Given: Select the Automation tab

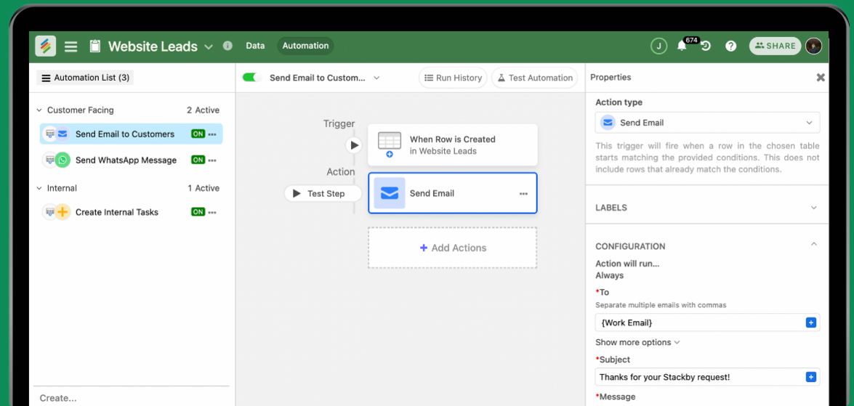Looking at the screenshot, I should (x=305, y=46).
